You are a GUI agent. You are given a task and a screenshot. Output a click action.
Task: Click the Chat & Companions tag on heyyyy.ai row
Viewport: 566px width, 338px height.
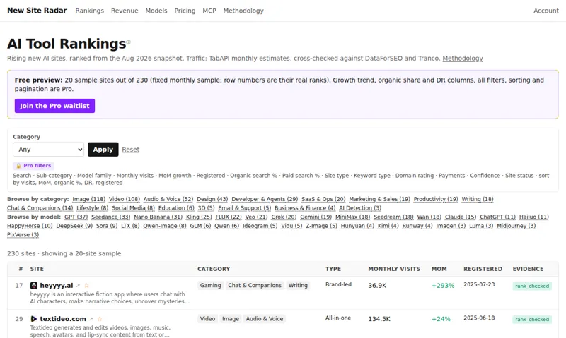255,286
